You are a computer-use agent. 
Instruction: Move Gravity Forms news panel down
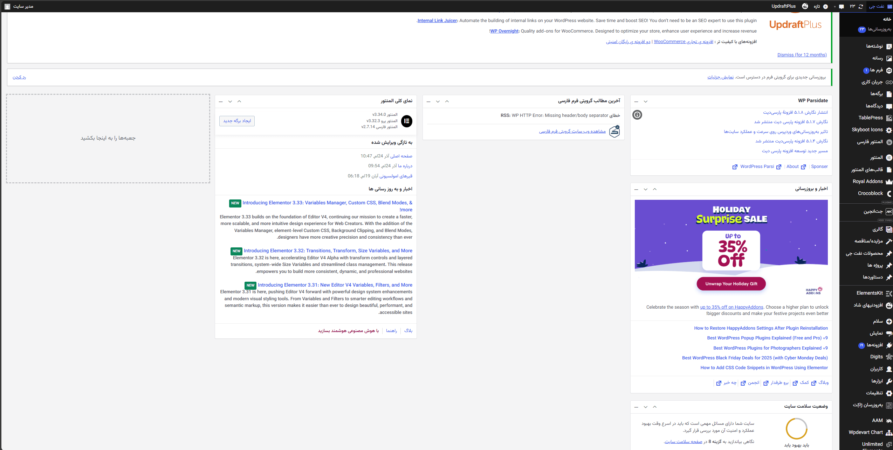(438, 101)
